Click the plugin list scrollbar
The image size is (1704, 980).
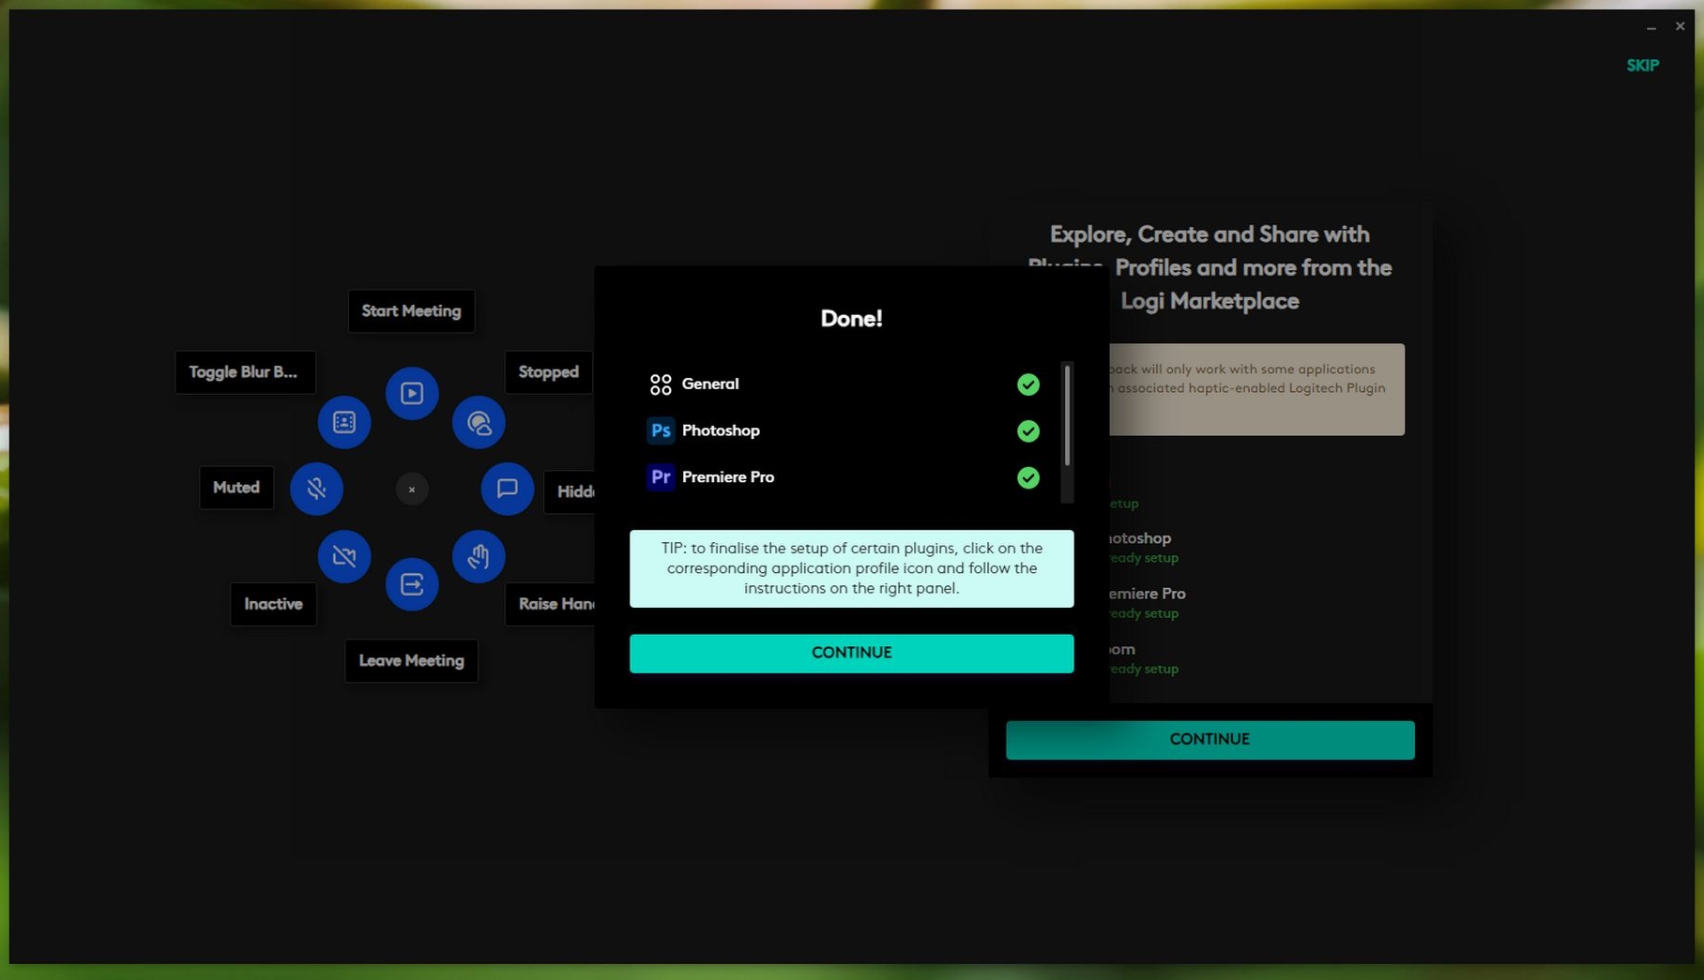coord(1067,415)
